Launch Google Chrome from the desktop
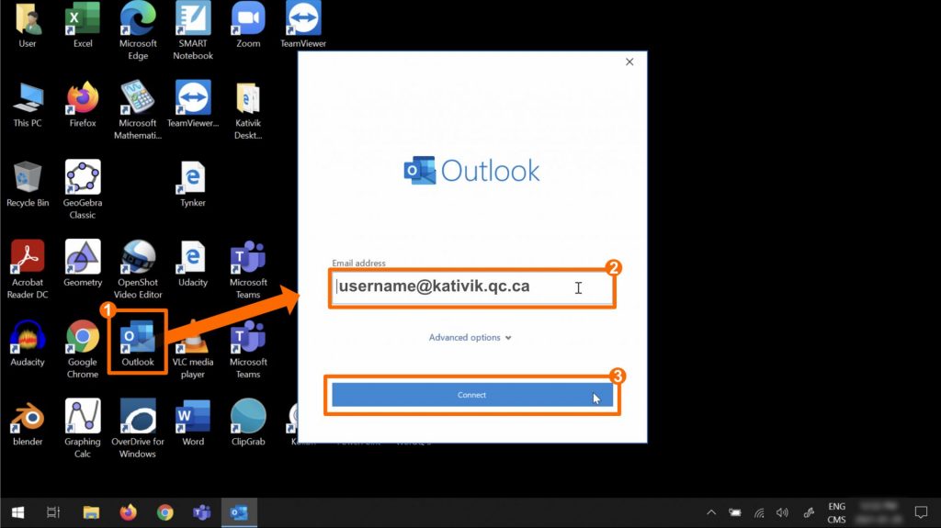941x528 pixels. pyautogui.click(x=83, y=338)
